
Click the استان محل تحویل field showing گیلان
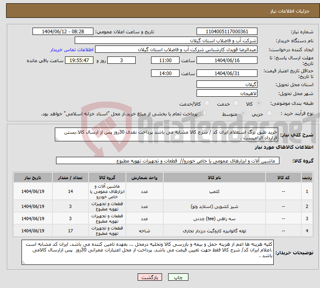click(x=227, y=84)
